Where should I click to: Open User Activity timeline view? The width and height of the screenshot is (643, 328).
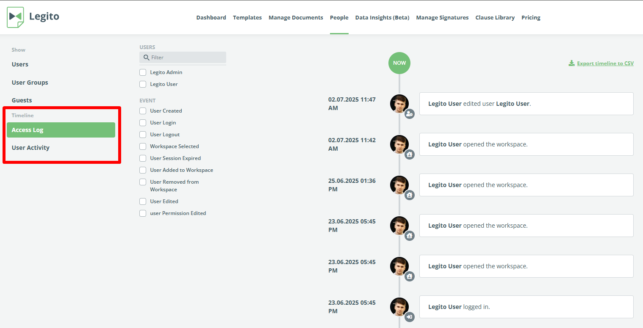(30, 148)
